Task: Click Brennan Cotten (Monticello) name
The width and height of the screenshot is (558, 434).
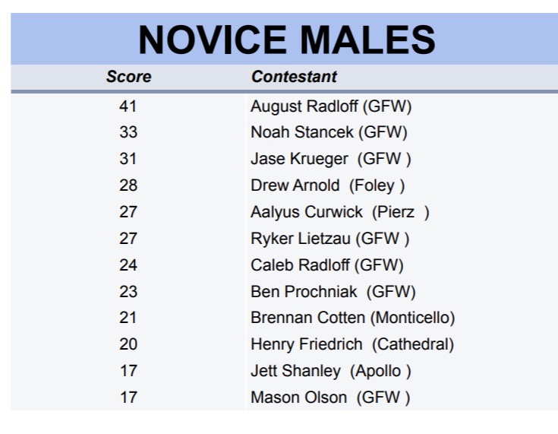Action: [x=352, y=318]
